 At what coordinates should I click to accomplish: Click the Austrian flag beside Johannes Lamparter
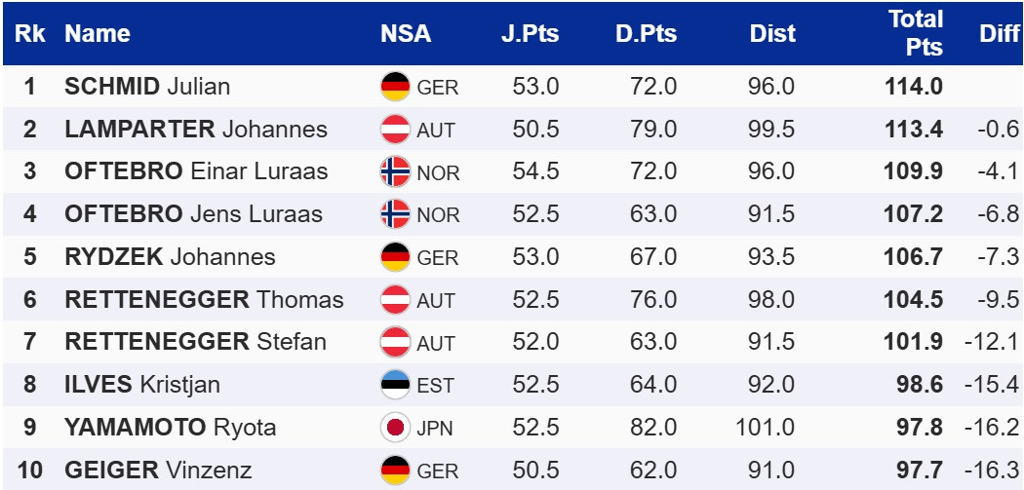(x=395, y=130)
